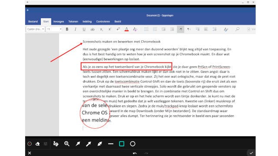Select the double-headed arrow tool
The image size is (278, 156).
(x=99, y=144)
